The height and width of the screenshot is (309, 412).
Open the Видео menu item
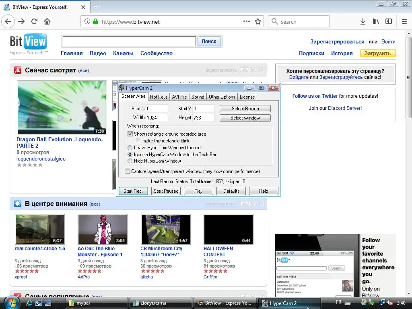click(98, 54)
